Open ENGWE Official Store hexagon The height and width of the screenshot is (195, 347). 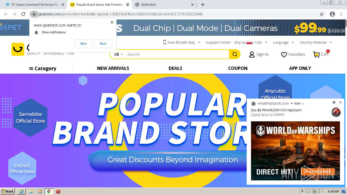[x=22, y=168]
